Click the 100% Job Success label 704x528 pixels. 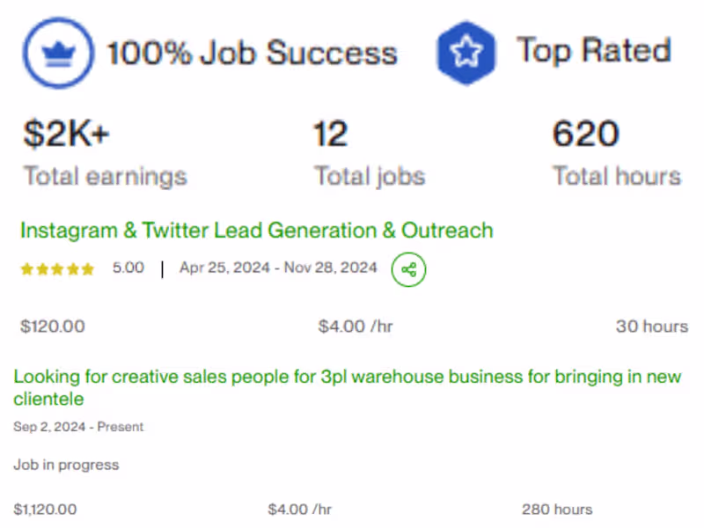(252, 53)
